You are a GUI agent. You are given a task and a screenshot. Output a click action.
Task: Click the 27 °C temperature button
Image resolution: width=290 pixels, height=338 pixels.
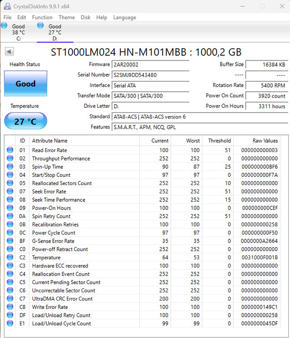[x=25, y=121]
